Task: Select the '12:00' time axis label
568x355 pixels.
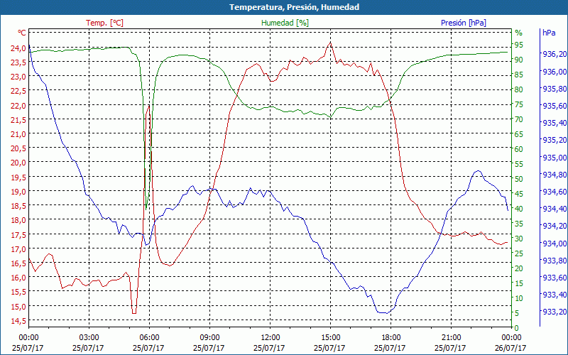Action: coord(271,338)
